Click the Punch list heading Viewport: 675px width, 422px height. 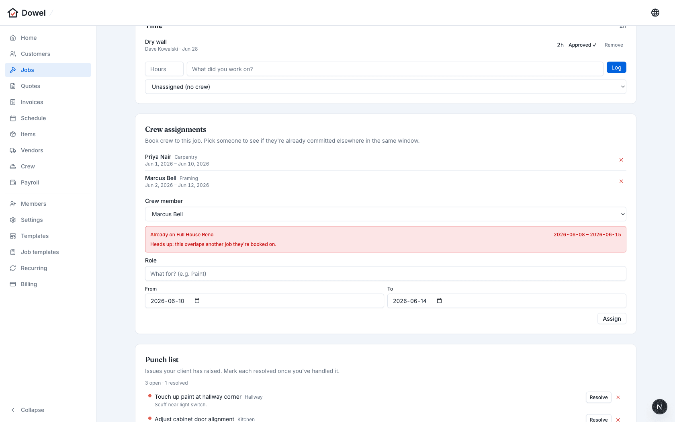[162, 360]
